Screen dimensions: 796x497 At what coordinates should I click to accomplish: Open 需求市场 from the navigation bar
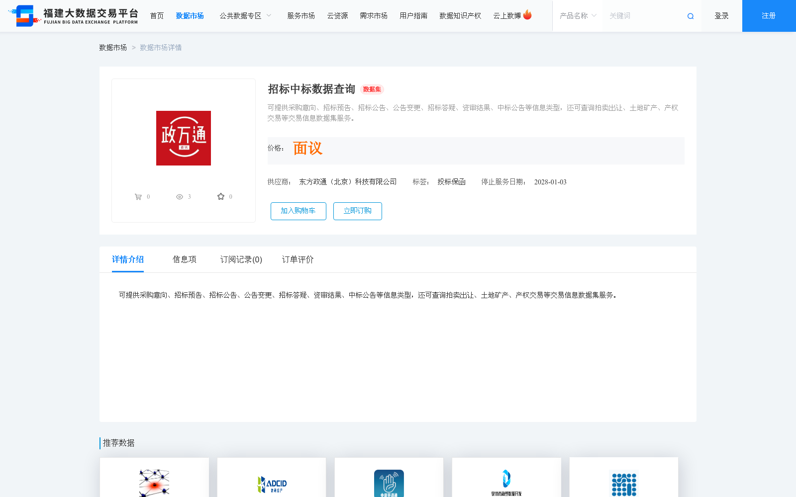click(x=374, y=16)
